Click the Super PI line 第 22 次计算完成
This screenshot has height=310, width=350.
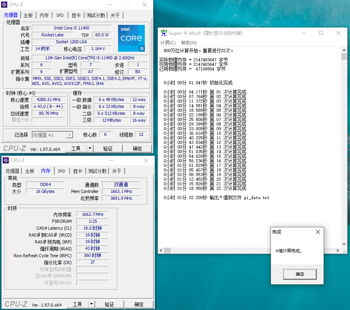tap(205, 188)
